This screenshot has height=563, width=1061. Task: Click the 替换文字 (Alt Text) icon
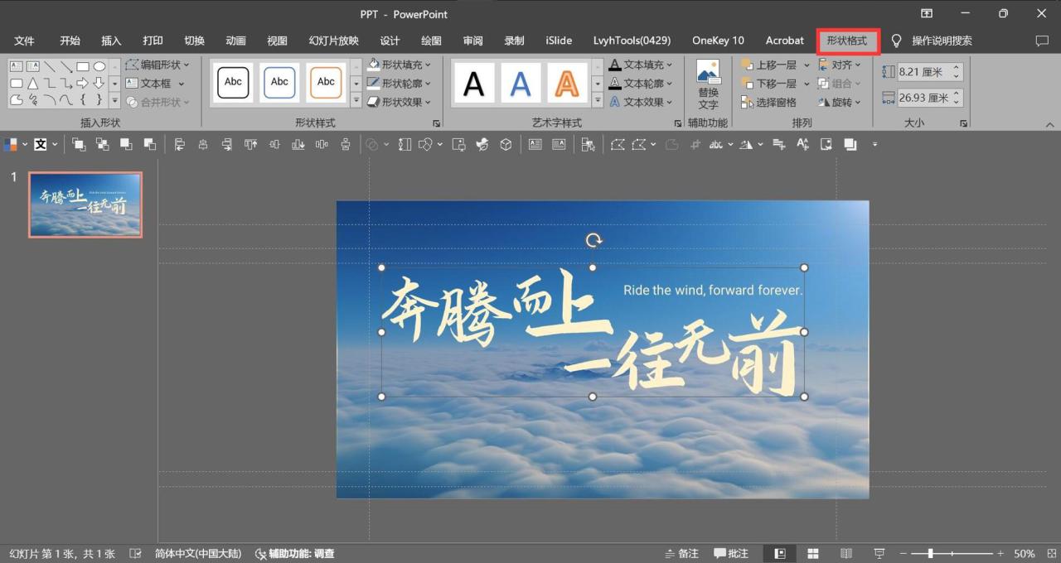point(709,83)
